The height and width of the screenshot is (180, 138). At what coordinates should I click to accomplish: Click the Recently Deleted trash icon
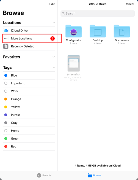[6, 46]
